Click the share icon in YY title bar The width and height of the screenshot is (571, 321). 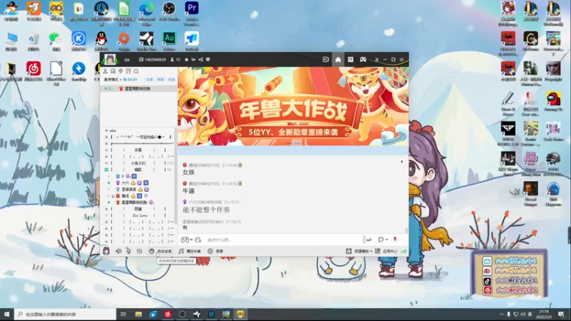pos(201,59)
